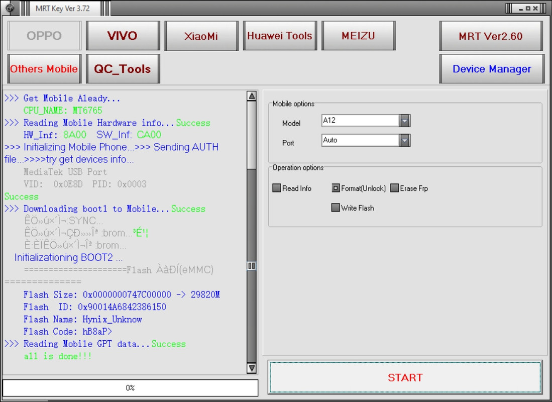Enable the Erase Frp checkbox
The height and width of the screenshot is (402, 552).
(394, 188)
